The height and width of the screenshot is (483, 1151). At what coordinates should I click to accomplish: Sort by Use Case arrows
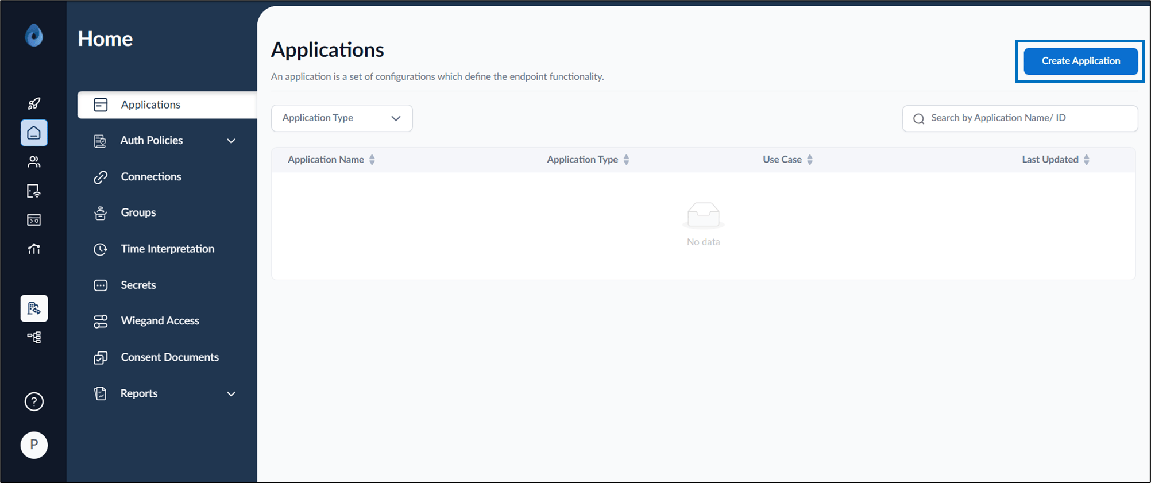tap(810, 160)
